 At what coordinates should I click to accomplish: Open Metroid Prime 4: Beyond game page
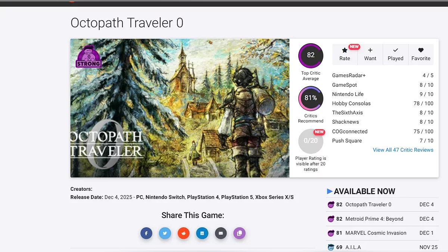click(374, 219)
